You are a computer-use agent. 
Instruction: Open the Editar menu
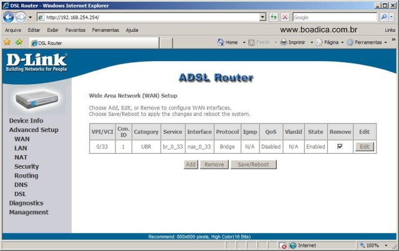point(34,30)
